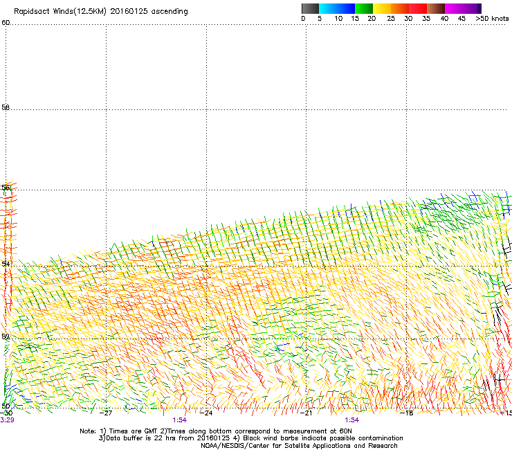Click the longitude label '-21'

(306, 413)
